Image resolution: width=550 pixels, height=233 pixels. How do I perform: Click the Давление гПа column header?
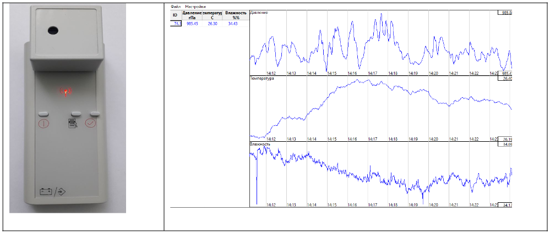pos(192,15)
